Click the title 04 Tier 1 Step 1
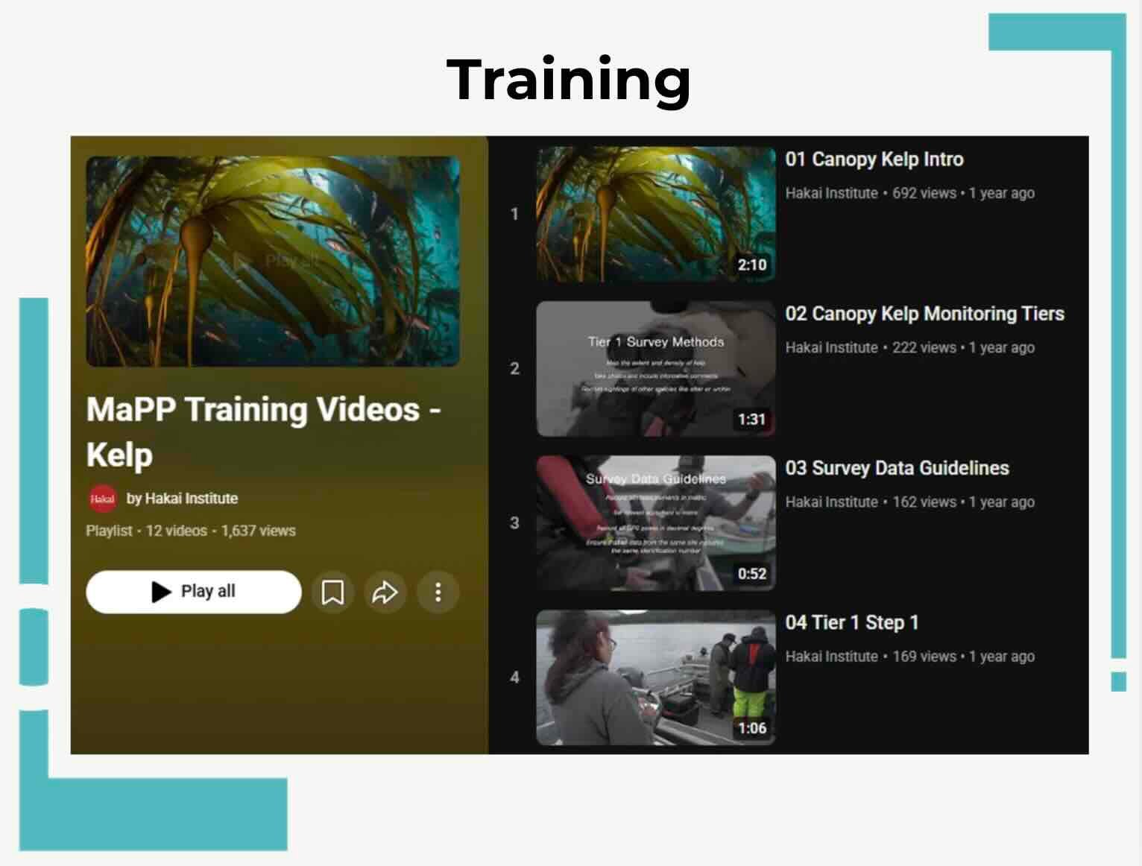 coord(852,622)
